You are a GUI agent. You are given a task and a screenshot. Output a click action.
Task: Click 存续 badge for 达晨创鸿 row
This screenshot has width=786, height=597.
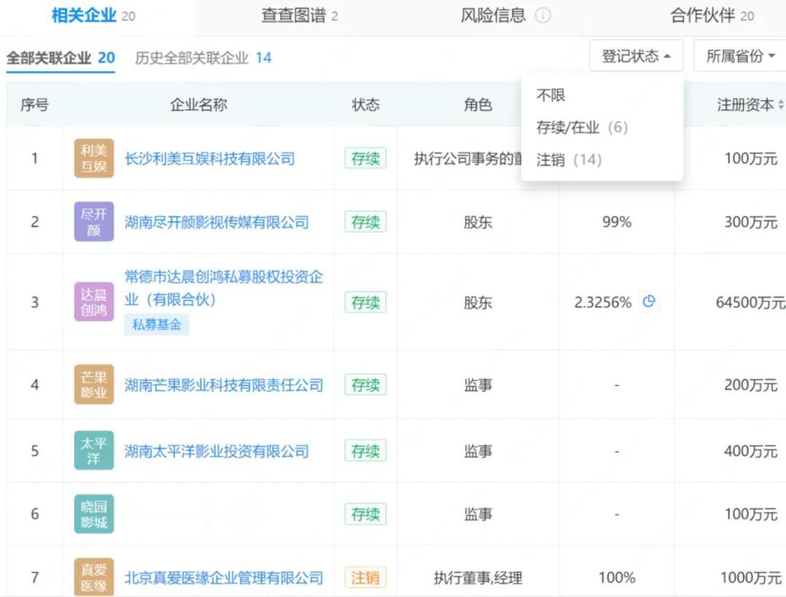pos(365,302)
